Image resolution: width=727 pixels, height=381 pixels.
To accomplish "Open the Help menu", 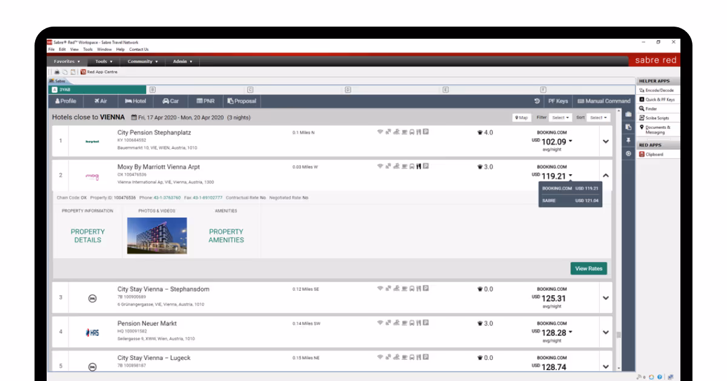I will point(120,49).
